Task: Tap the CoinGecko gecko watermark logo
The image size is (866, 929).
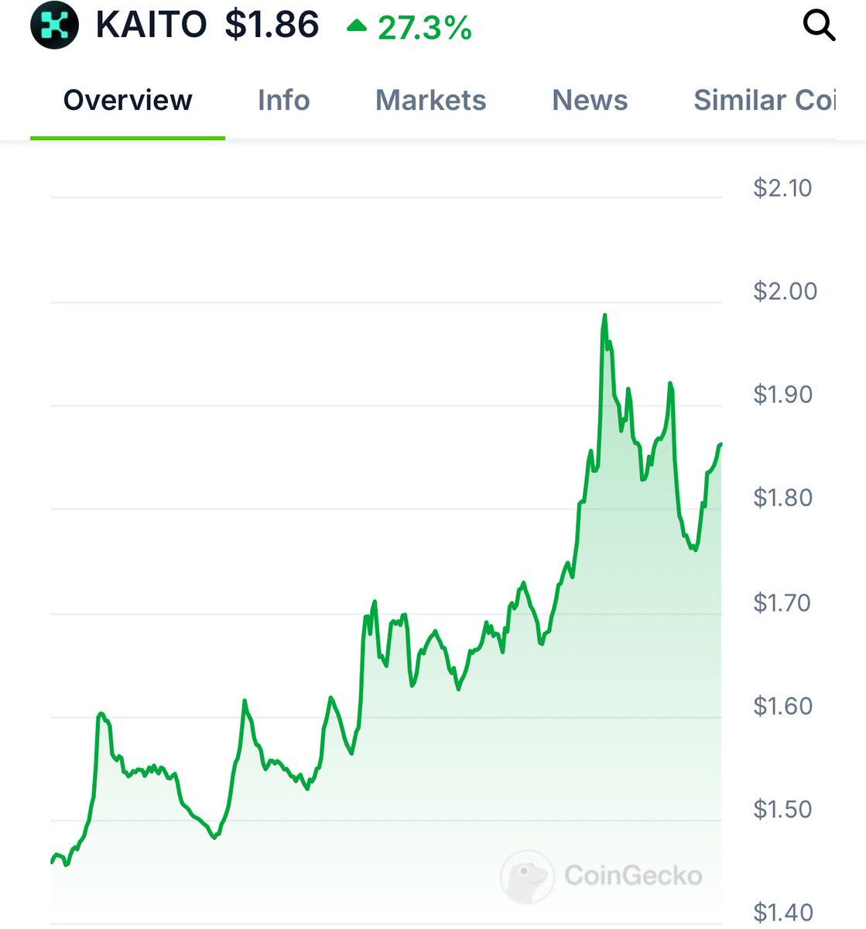Action: tap(527, 876)
